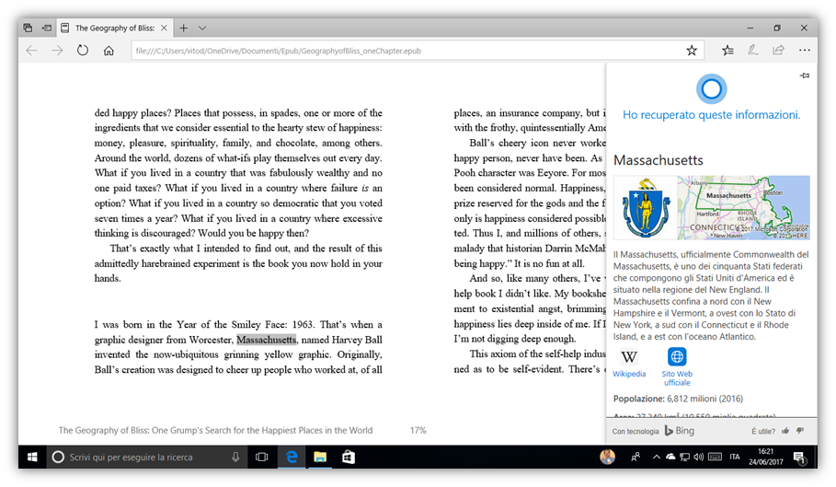
Task: Open a new tab
Action: pos(184,28)
